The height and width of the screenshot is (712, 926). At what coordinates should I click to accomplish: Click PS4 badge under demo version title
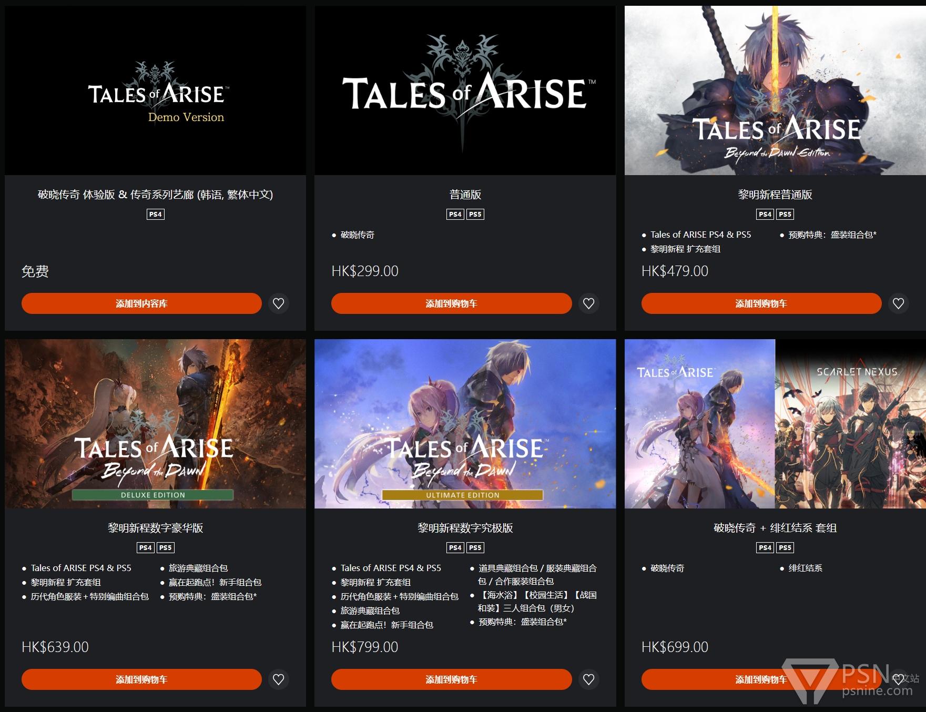[x=155, y=214]
